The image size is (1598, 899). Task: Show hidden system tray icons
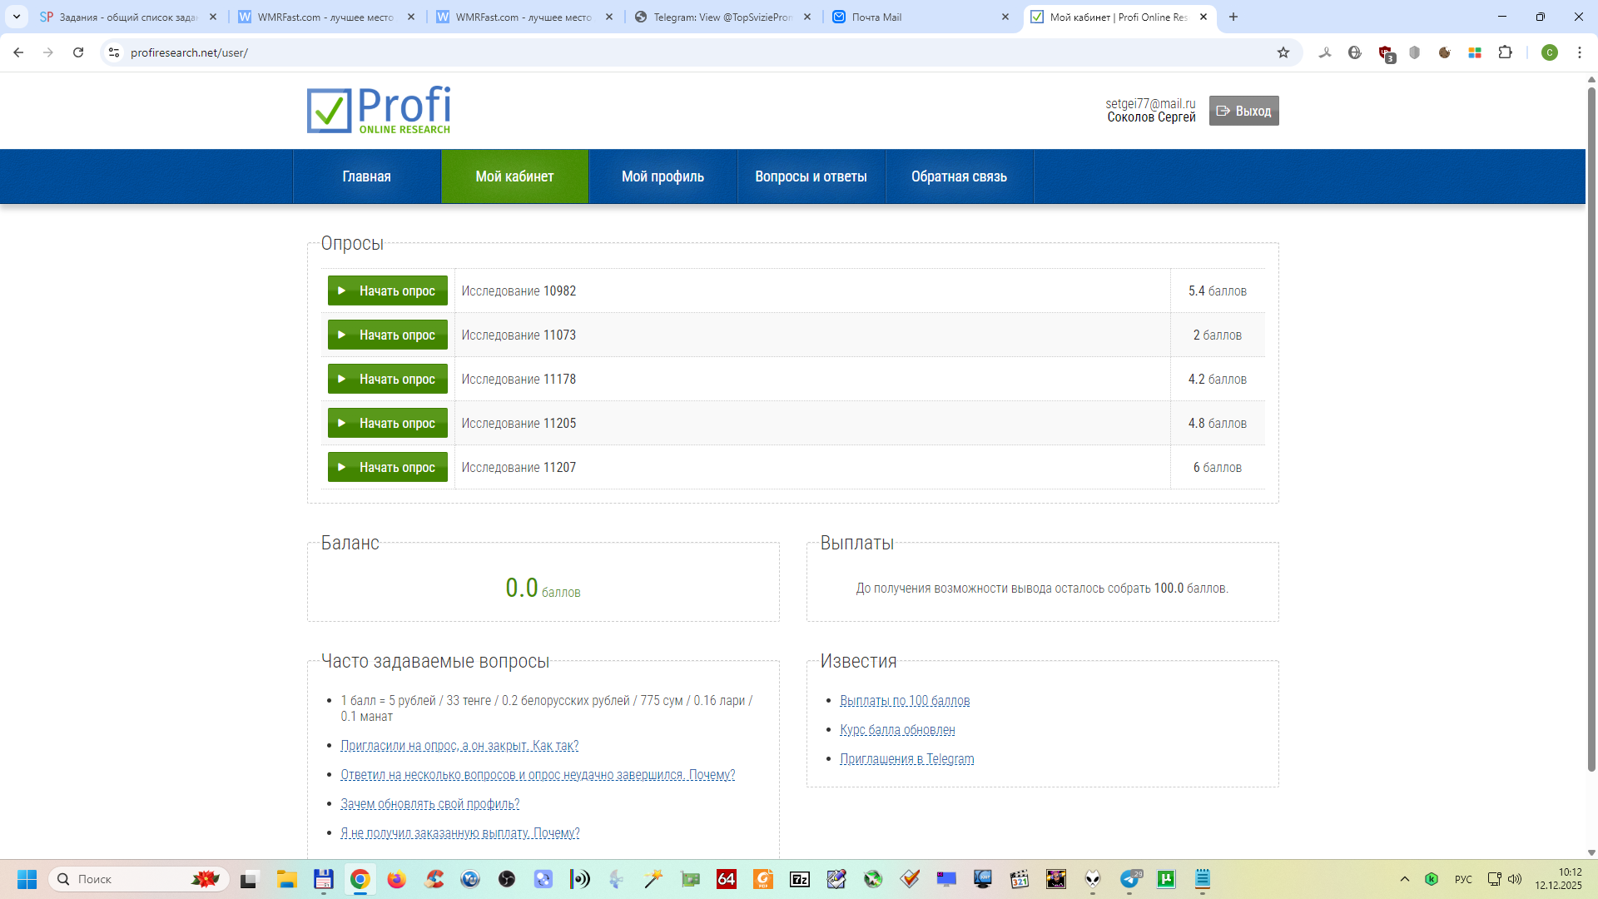pos(1404,879)
